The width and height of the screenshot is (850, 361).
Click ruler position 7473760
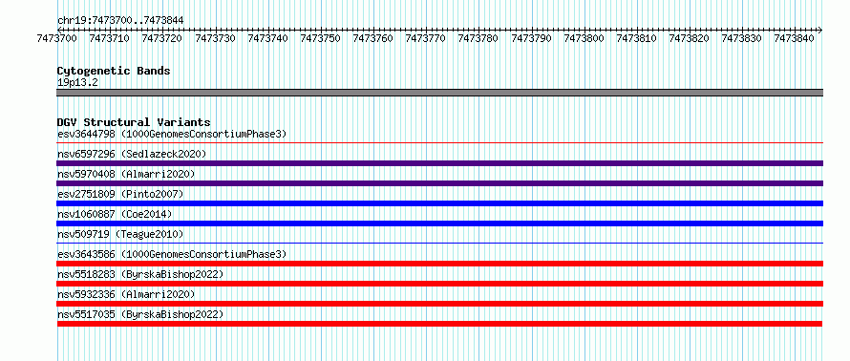[372, 38]
